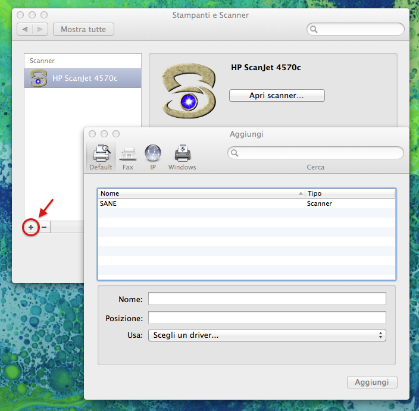Click the plus button to add a scanner
Viewport: 419px width, 411px height.
click(31, 227)
